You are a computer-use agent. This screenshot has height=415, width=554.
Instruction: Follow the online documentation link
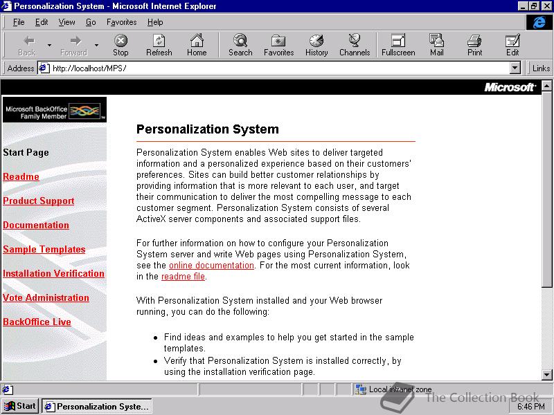click(x=211, y=266)
